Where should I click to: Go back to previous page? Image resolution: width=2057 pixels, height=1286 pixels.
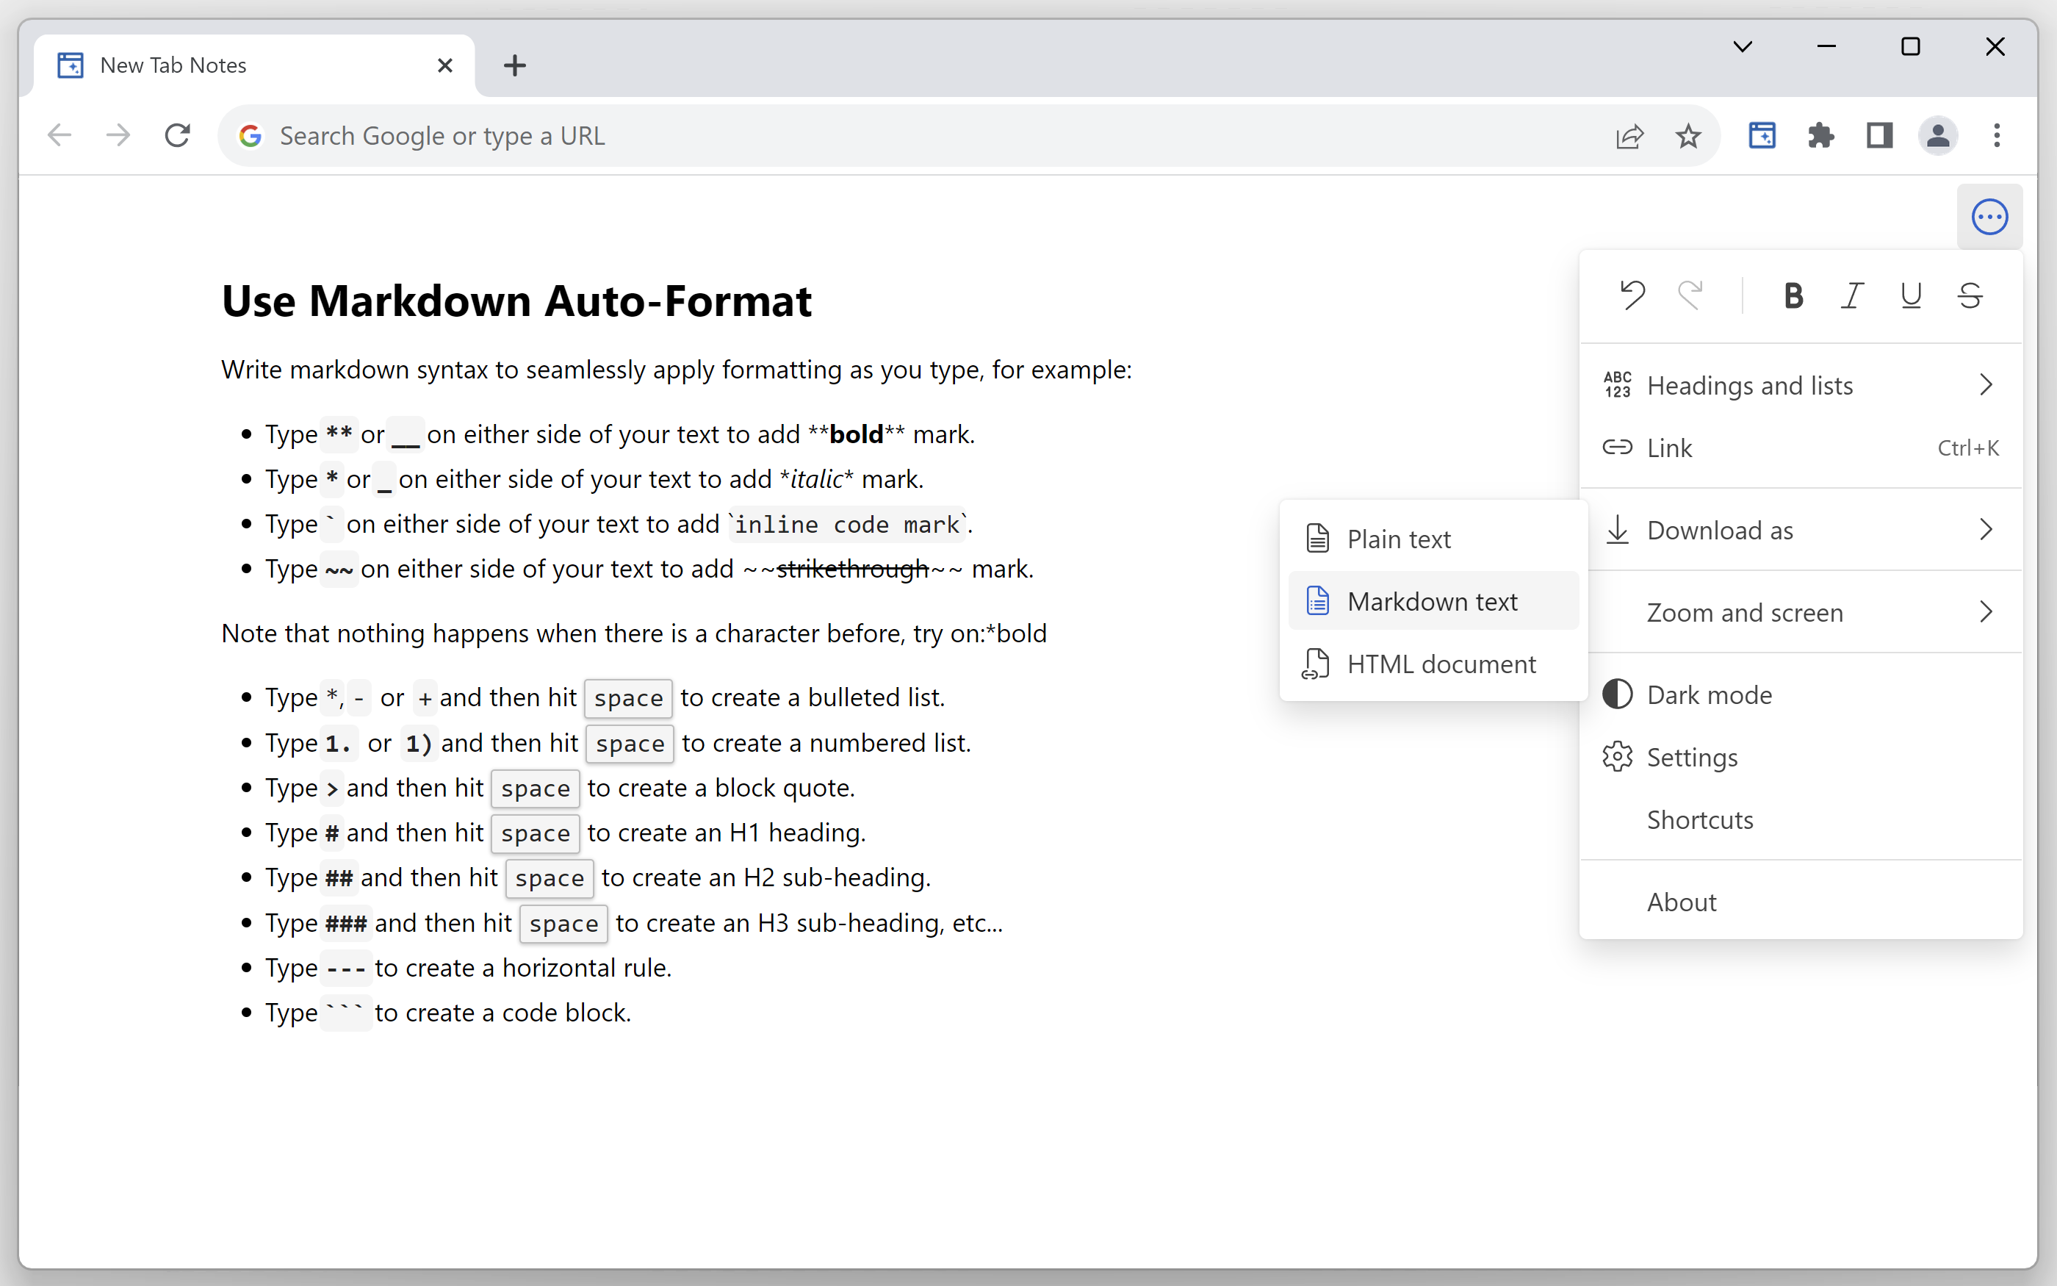point(60,135)
